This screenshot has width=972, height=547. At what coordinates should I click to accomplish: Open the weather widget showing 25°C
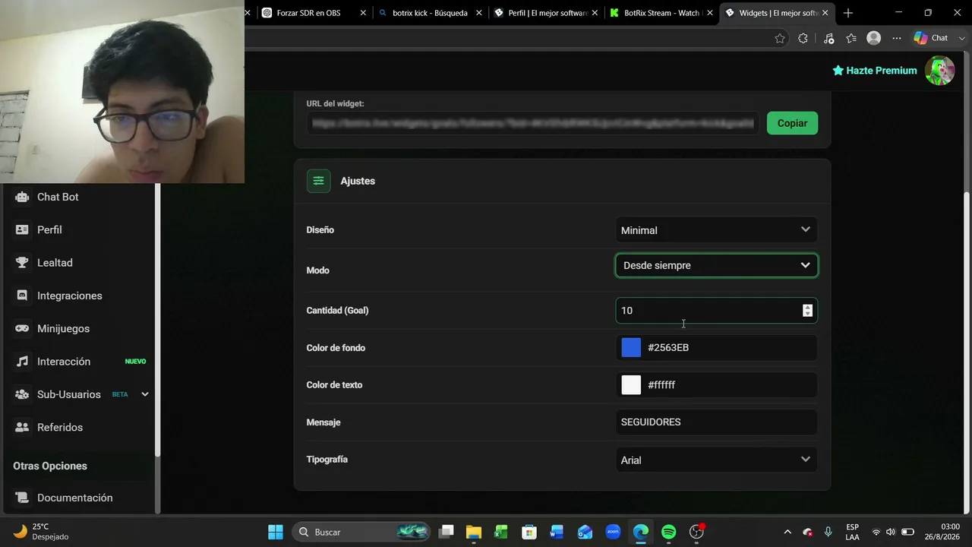point(42,532)
